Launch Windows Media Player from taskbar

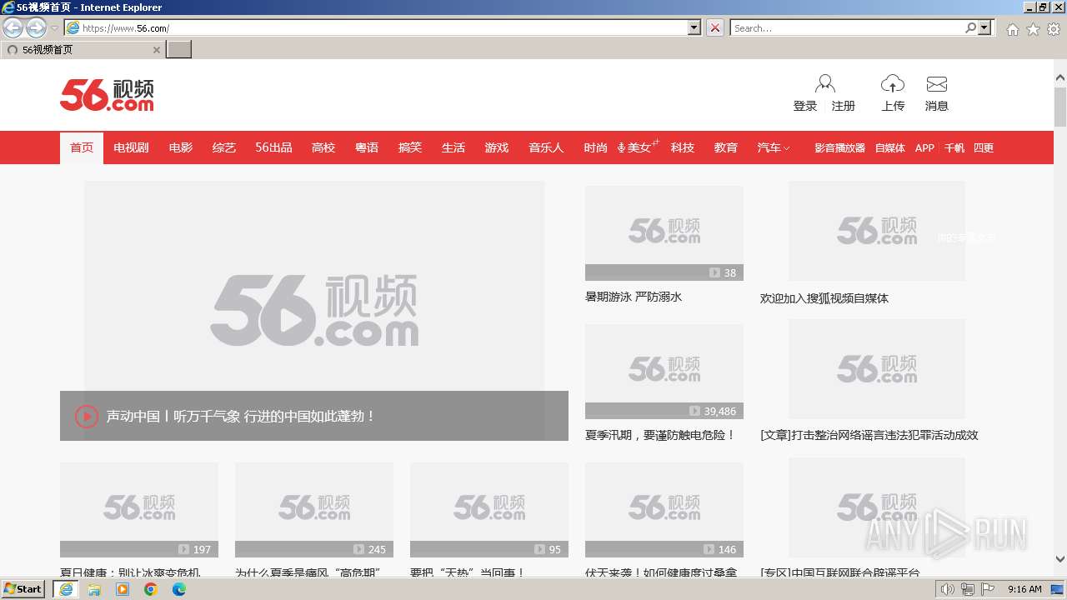123,589
